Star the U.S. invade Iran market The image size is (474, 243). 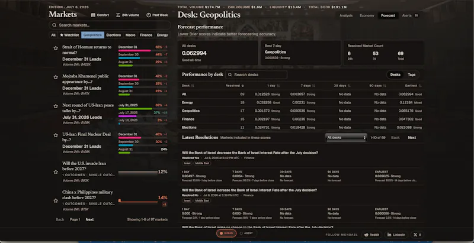(x=56, y=172)
